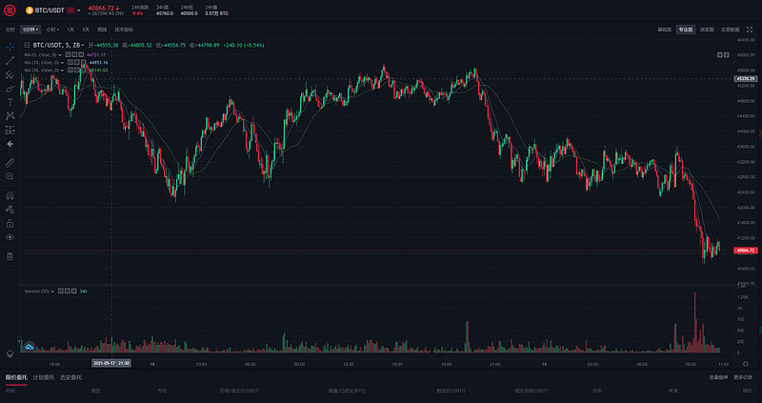Toggle the eye icon to hide drawings
Screen dimensions: 762x403
tap(10, 235)
